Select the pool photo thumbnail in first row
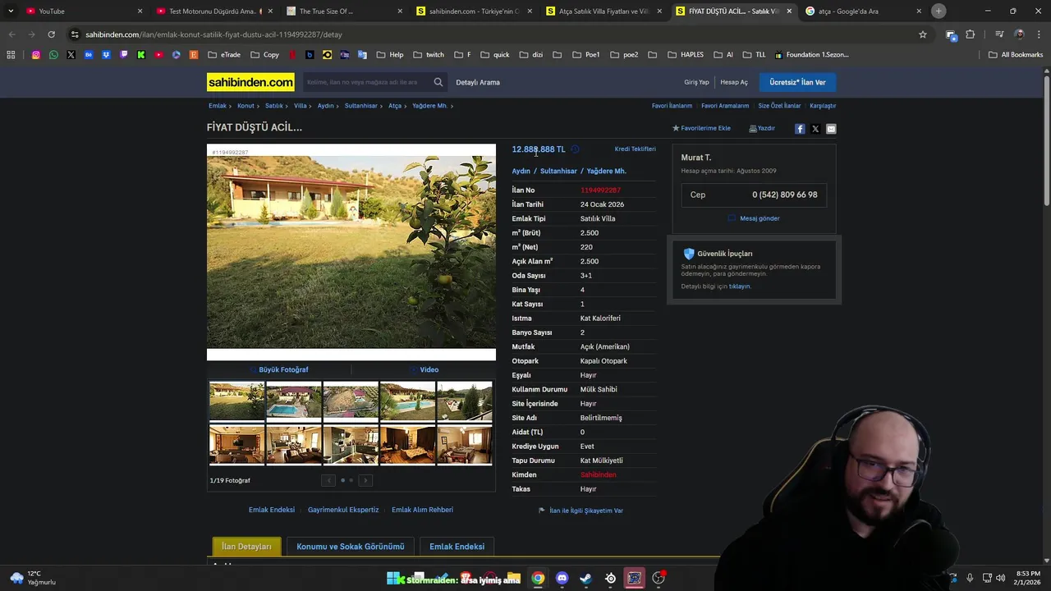Viewport: 1051px width, 591px height. pyautogui.click(x=294, y=401)
